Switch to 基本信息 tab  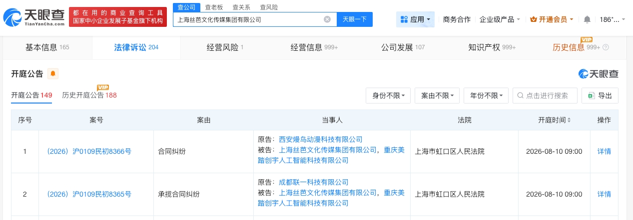point(47,48)
